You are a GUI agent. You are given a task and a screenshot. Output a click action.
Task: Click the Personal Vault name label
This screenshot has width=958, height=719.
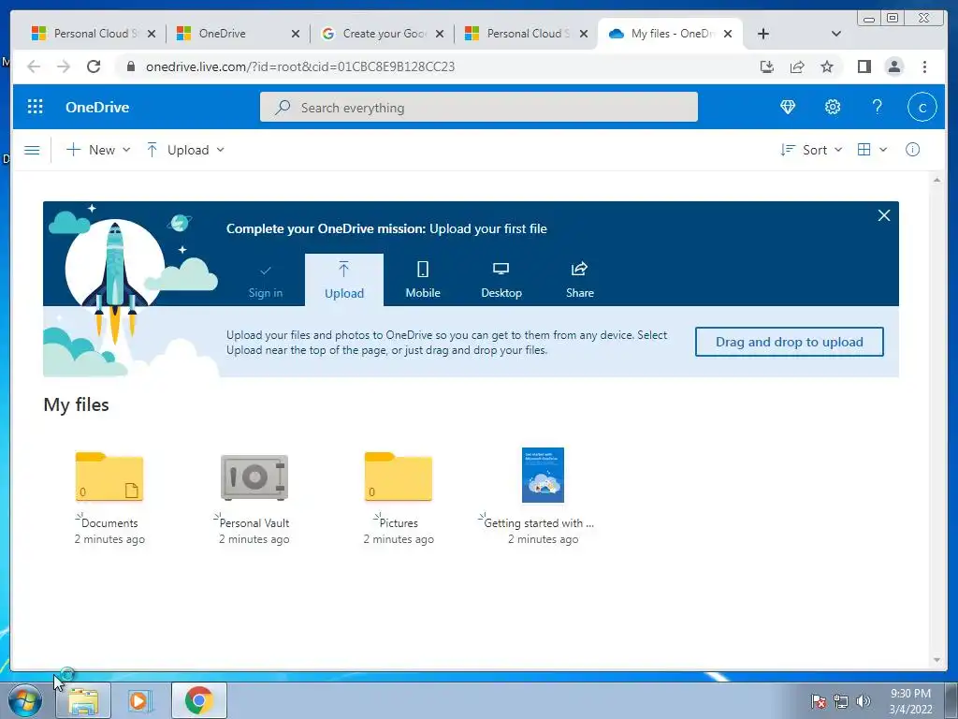coord(254,522)
